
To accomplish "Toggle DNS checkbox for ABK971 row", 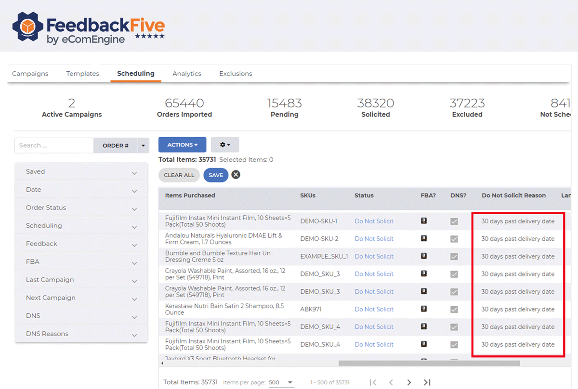I will click(x=454, y=310).
